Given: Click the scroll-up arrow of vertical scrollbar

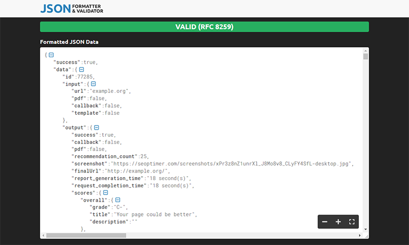Looking at the screenshot, I should coord(366,51).
